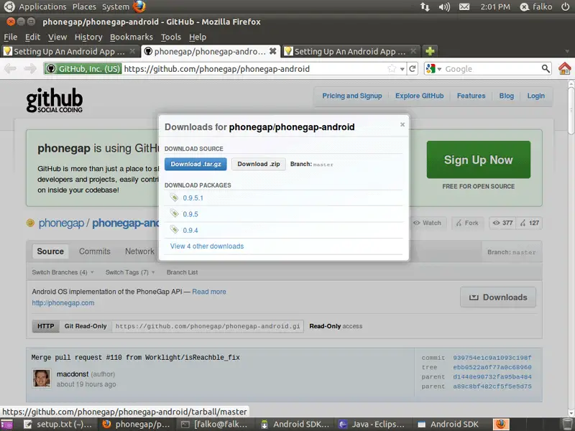
Task: Open the Explore GitHub link
Action: 420,96
